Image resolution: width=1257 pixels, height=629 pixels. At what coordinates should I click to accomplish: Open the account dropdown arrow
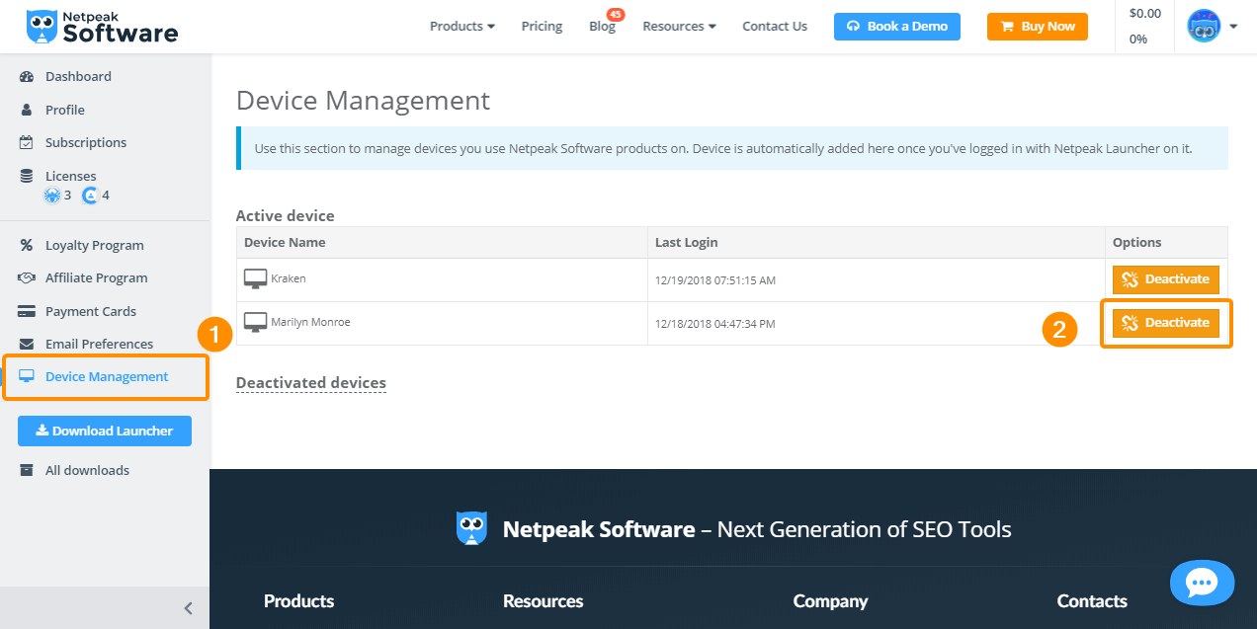[x=1233, y=28]
